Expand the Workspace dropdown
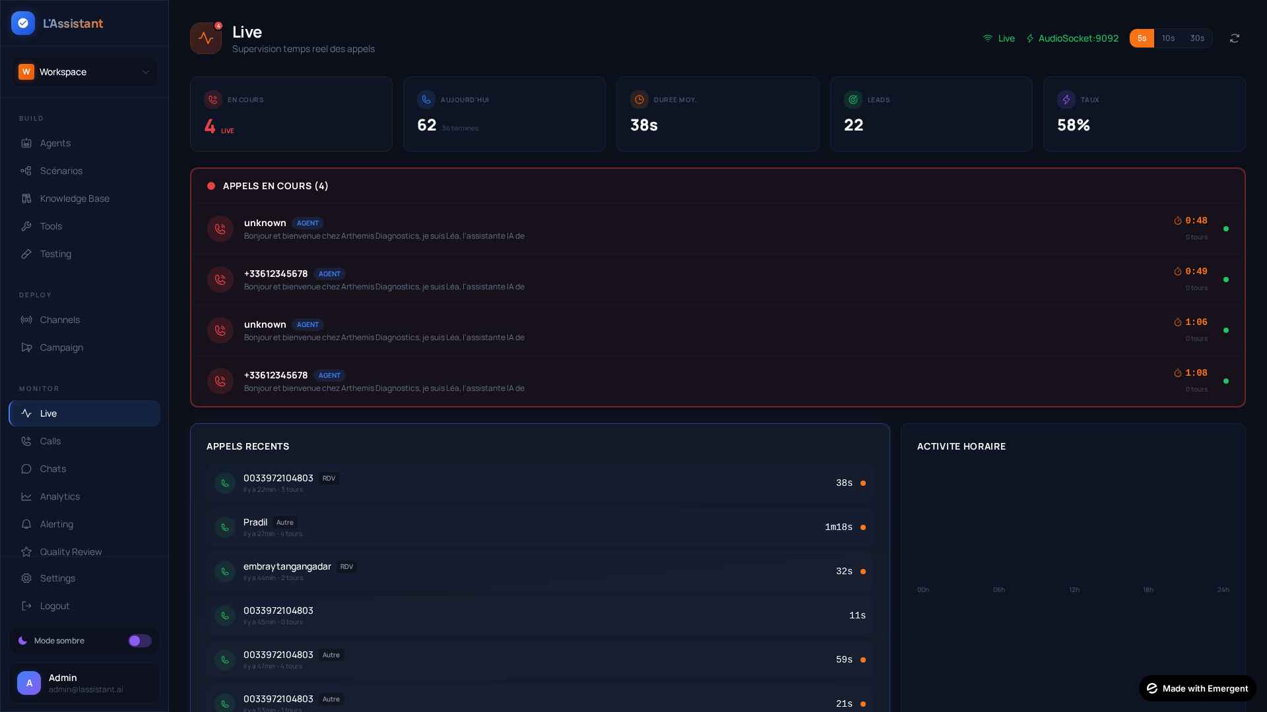The height and width of the screenshot is (712, 1267). point(84,72)
